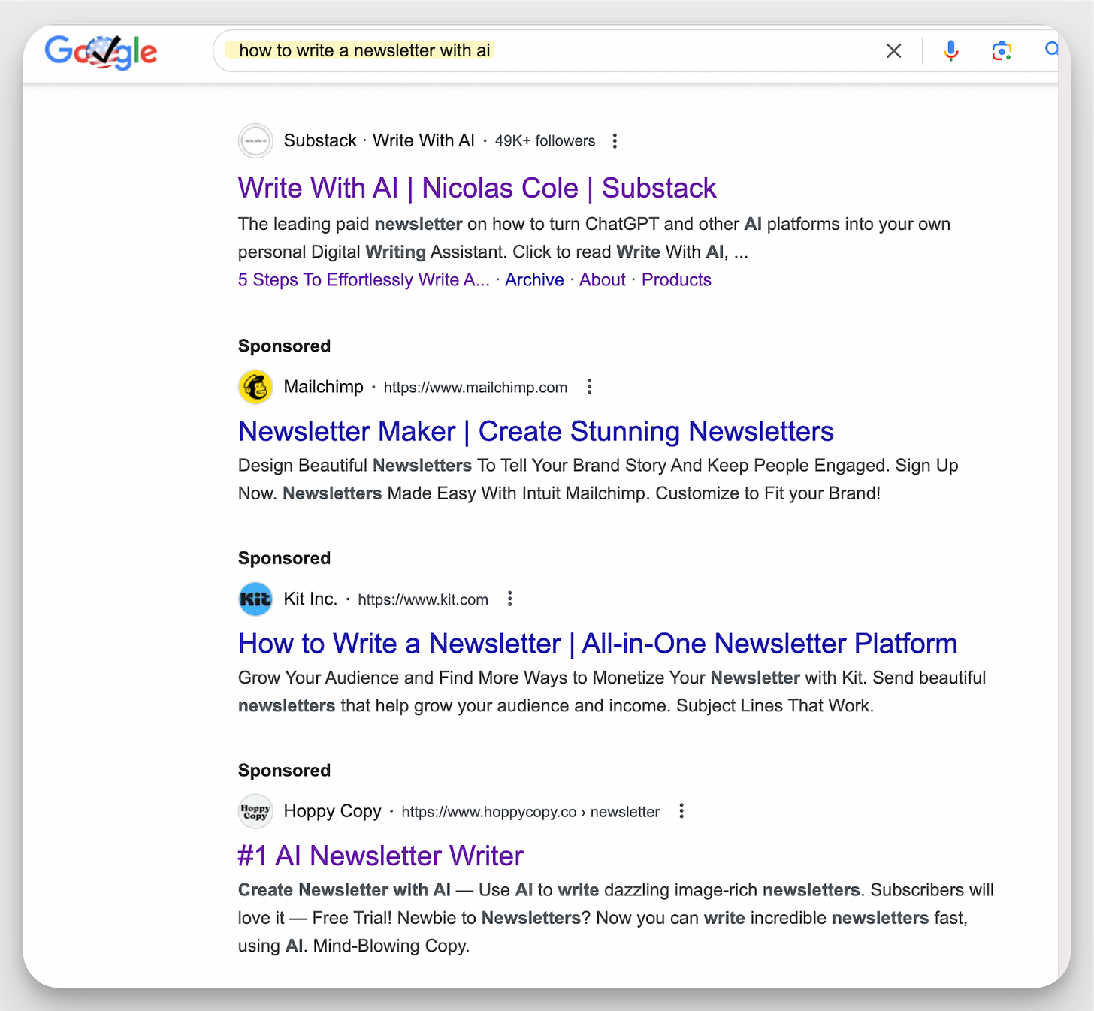Click the kit.com URL text
1094x1011 pixels.
tap(423, 600)
